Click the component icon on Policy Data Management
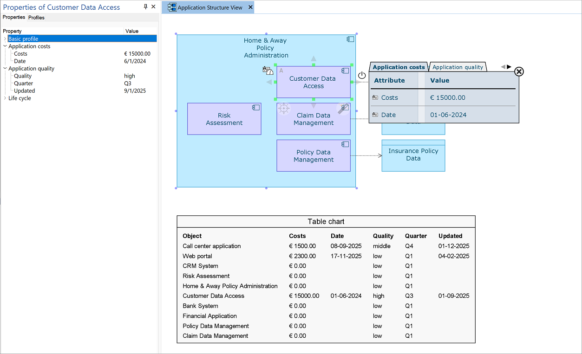The image size is (582, 354). click(345, 144)
